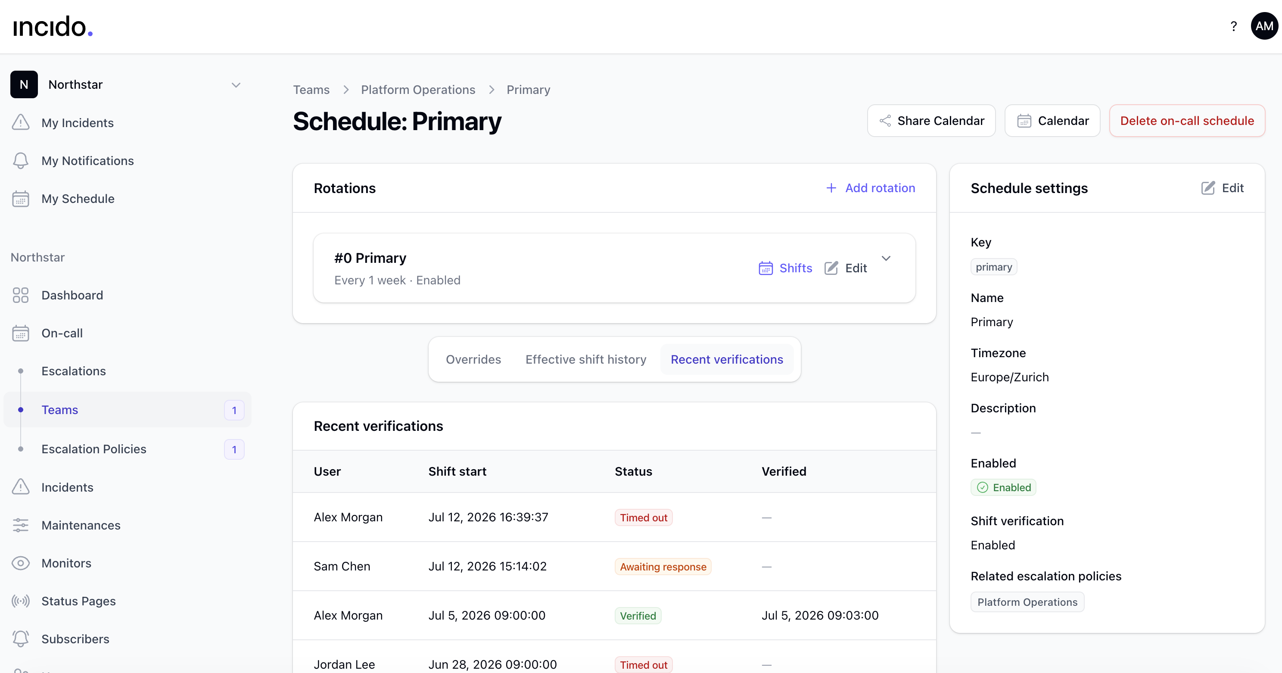Edit the Schedule settings

(1223, 188)
